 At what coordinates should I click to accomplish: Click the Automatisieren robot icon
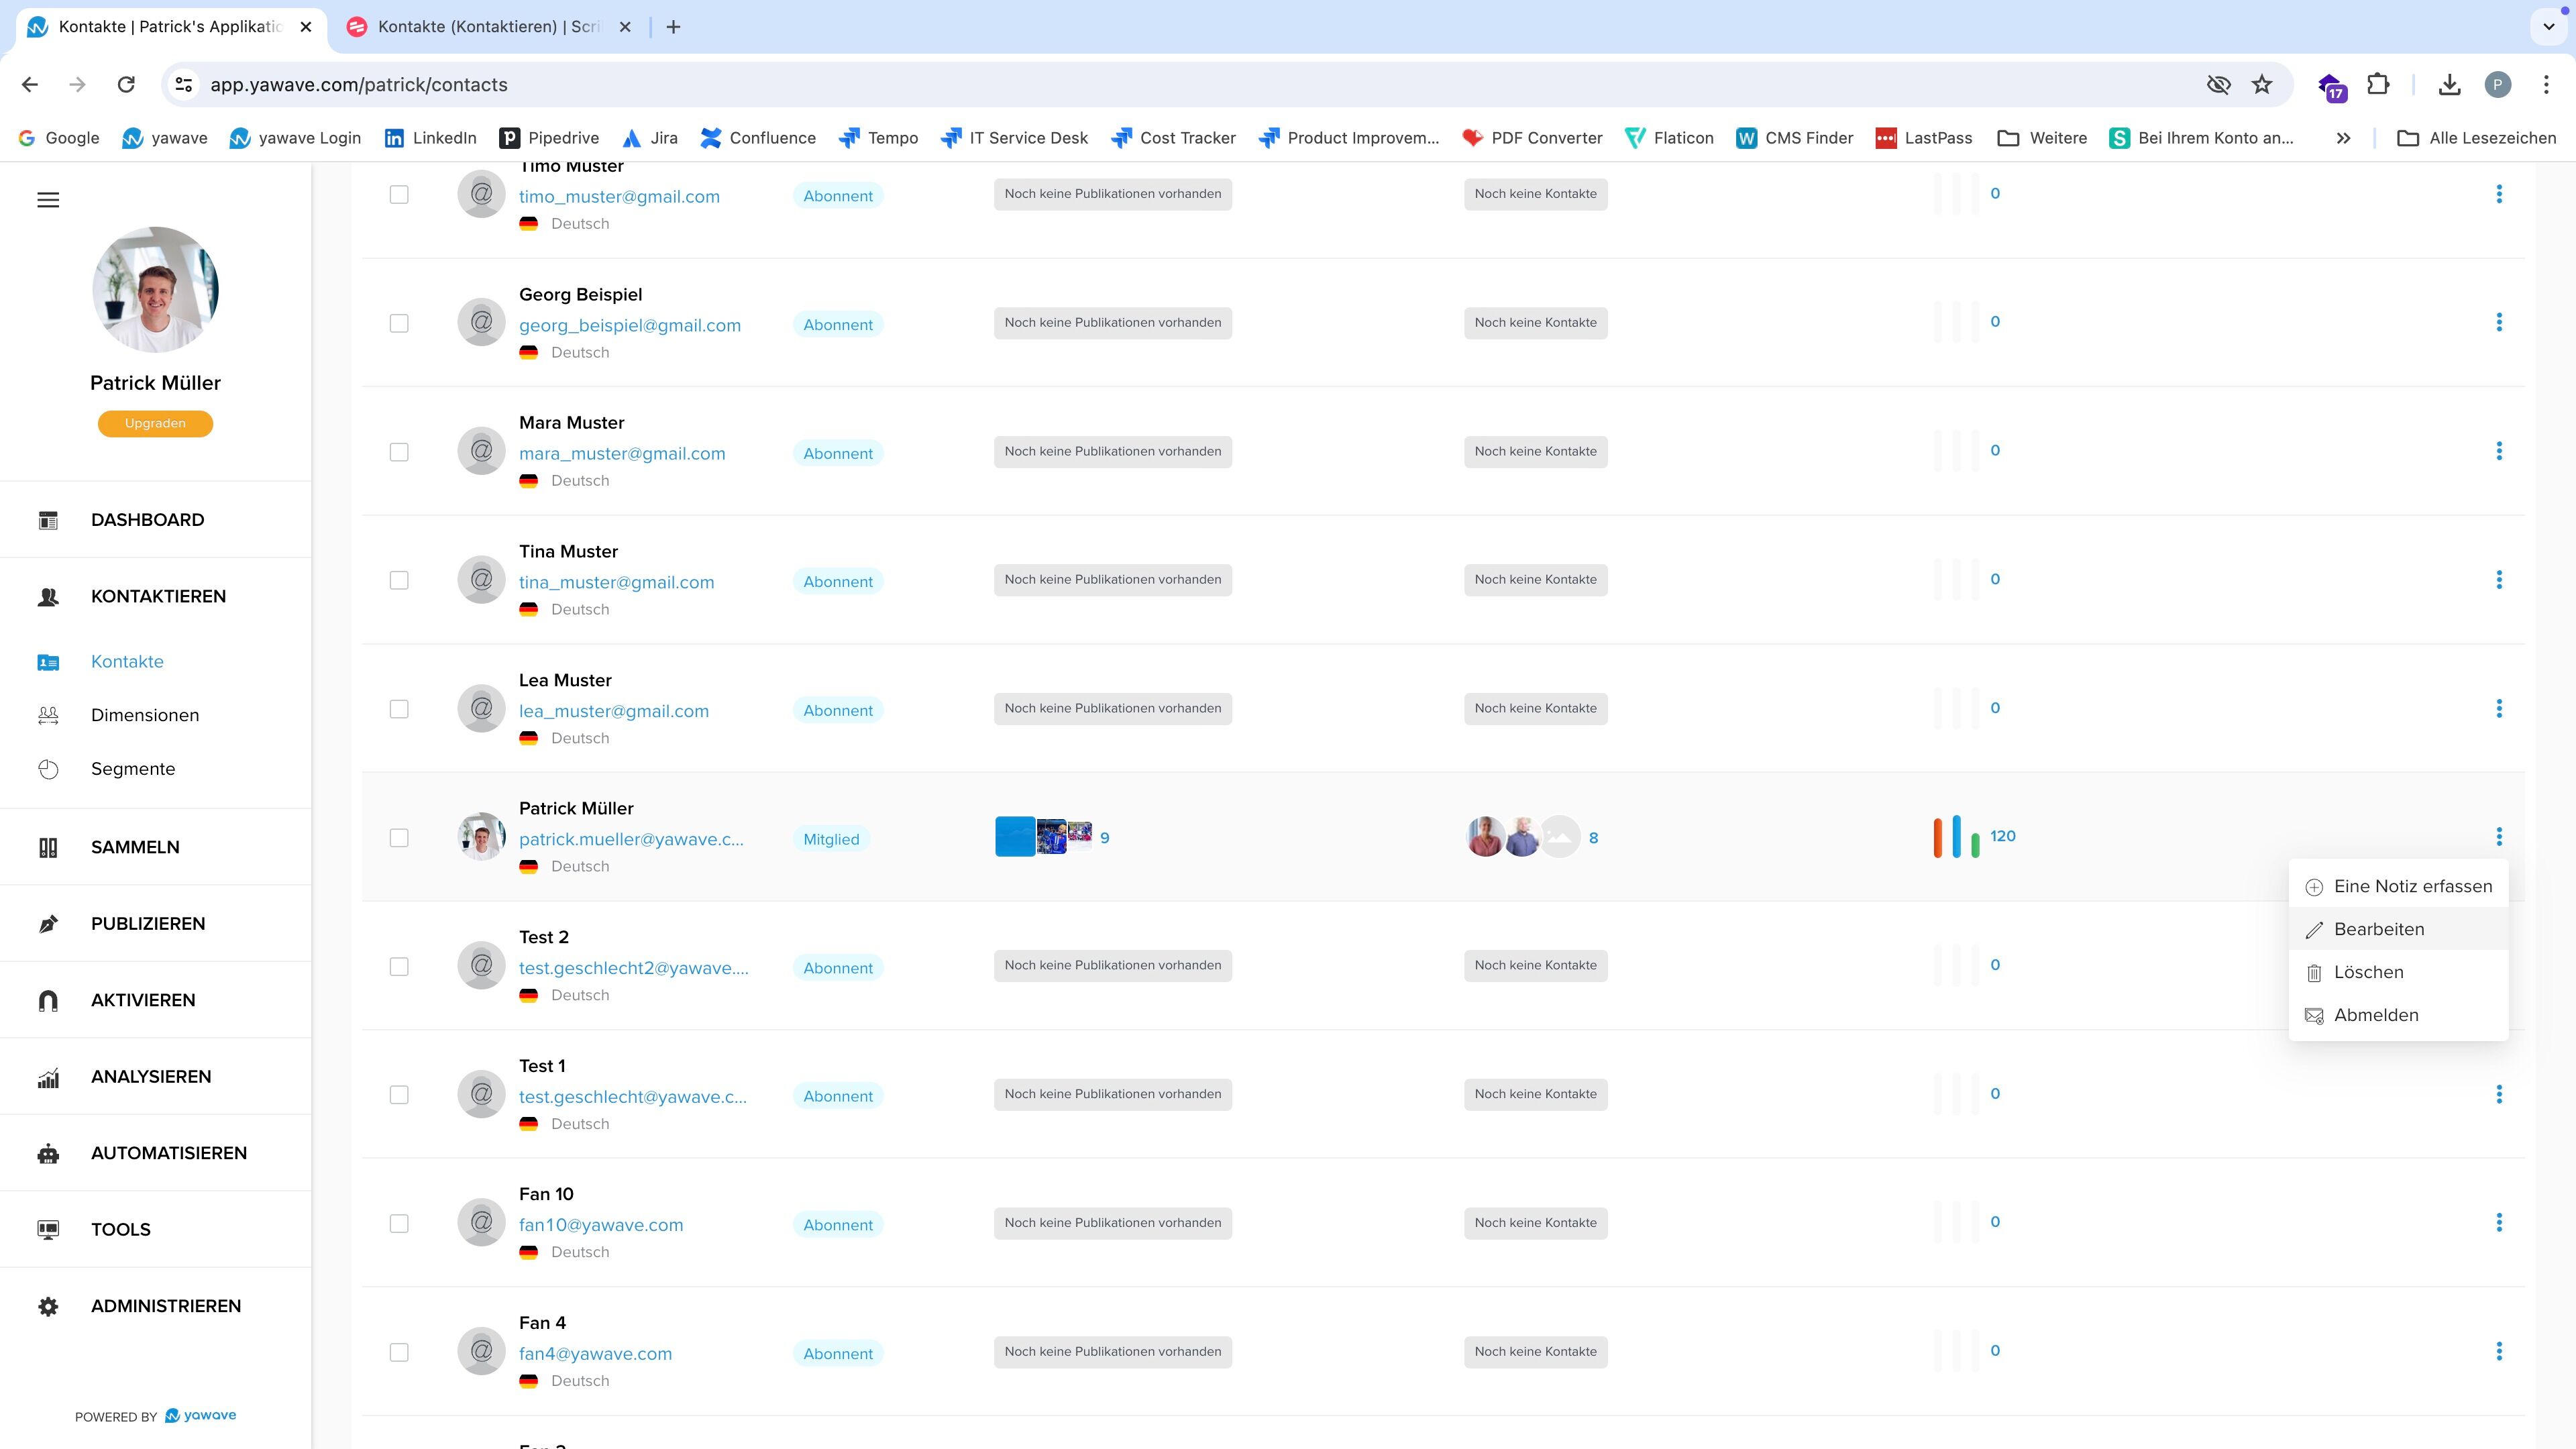tap(48, 1153)
